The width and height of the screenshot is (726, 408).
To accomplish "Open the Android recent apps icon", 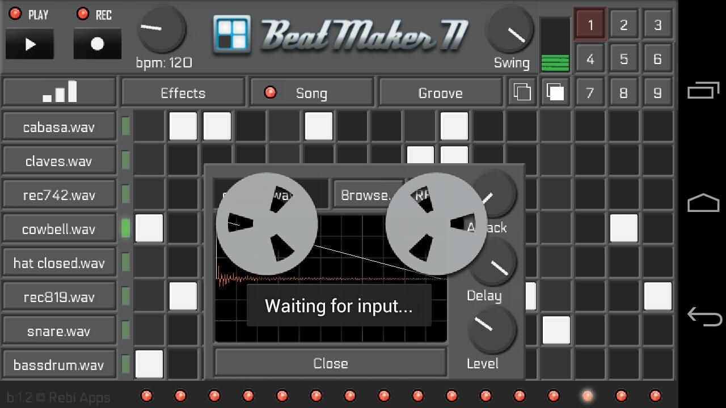I will 703,90.
